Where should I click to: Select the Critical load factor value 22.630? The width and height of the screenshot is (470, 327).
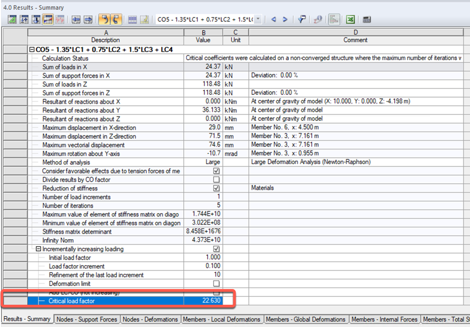tap(203, 301)
